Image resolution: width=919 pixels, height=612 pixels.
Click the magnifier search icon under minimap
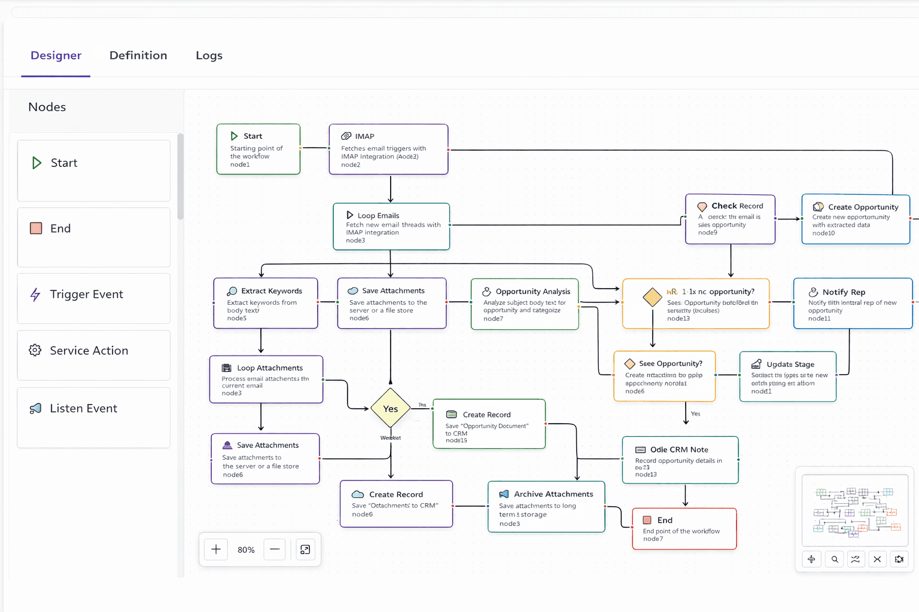click(835, 559)
